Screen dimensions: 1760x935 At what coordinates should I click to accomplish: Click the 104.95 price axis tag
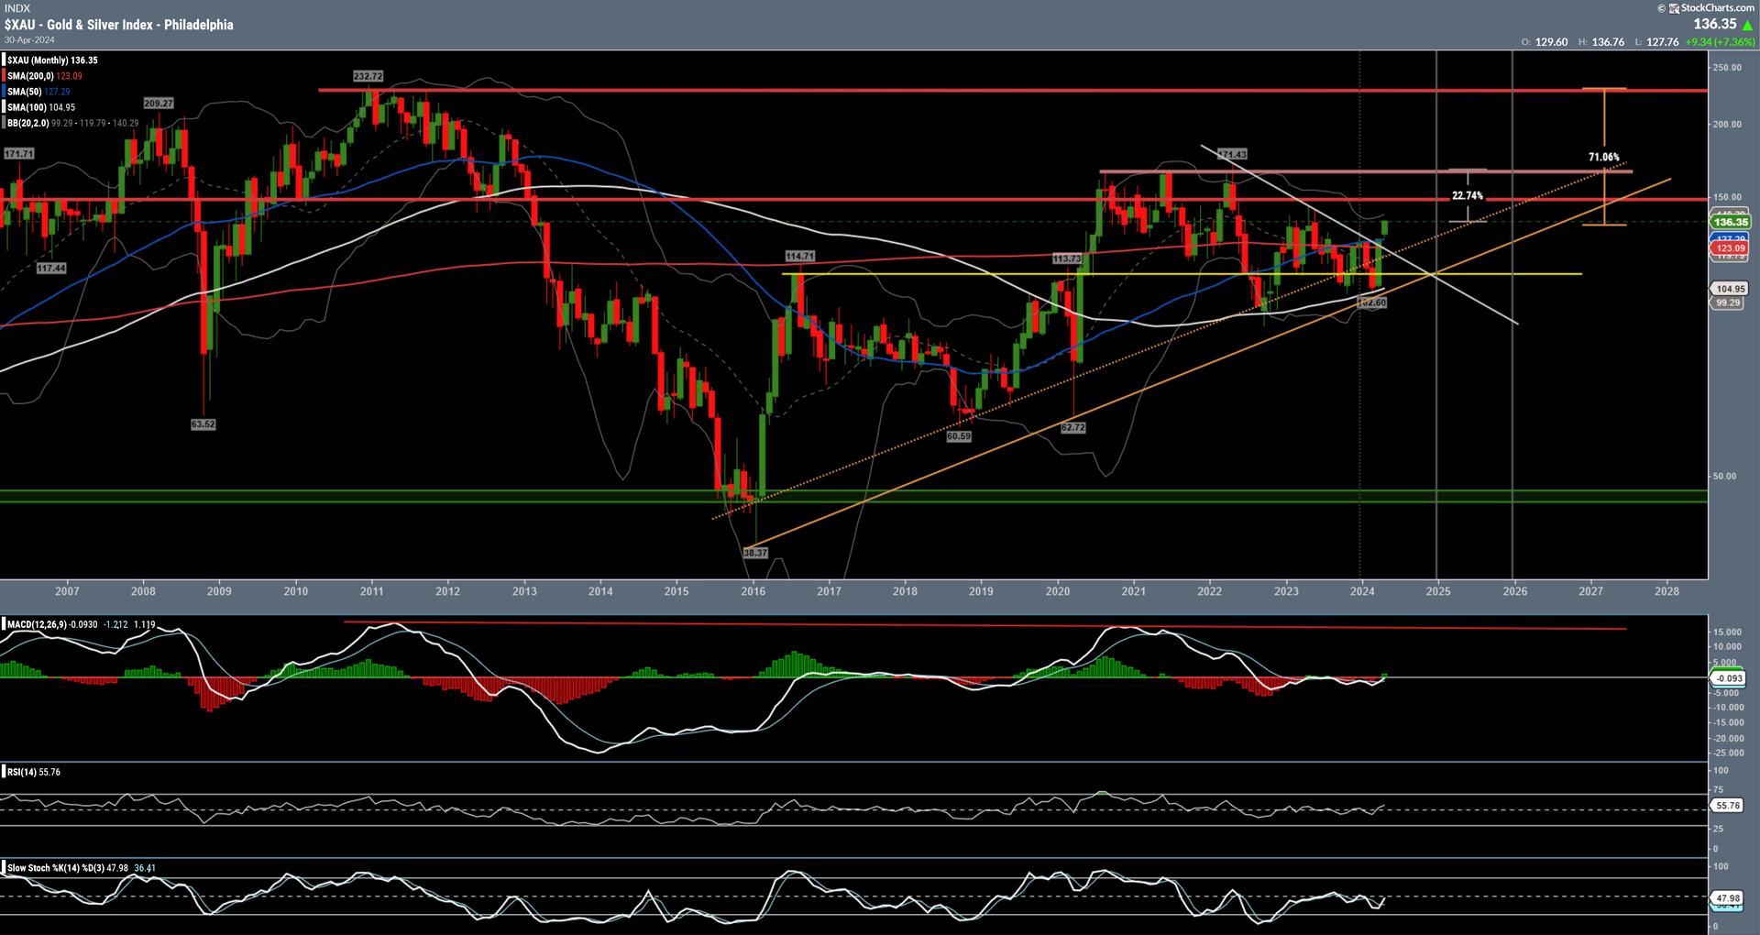coord(1730,289)
